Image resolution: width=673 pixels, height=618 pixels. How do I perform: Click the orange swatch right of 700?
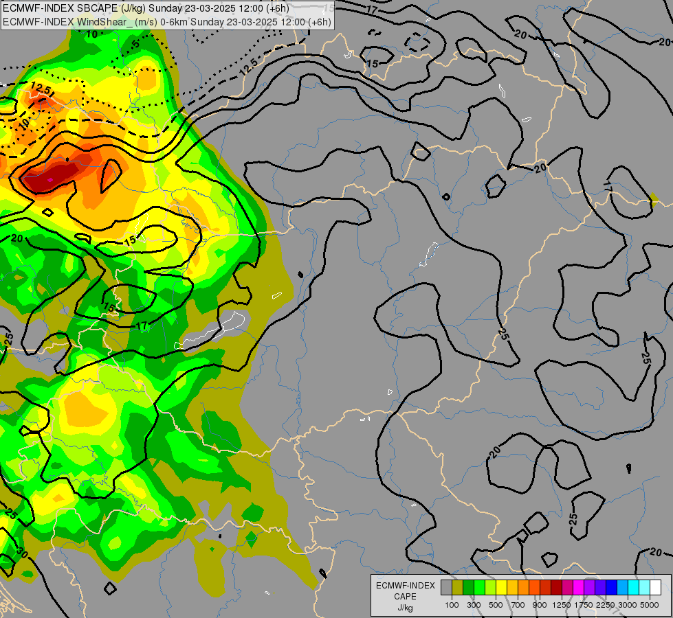524,588
